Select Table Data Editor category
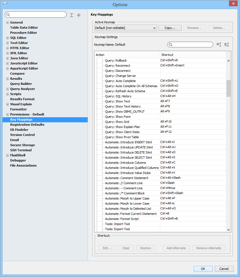240x277 pixels. 24,28
